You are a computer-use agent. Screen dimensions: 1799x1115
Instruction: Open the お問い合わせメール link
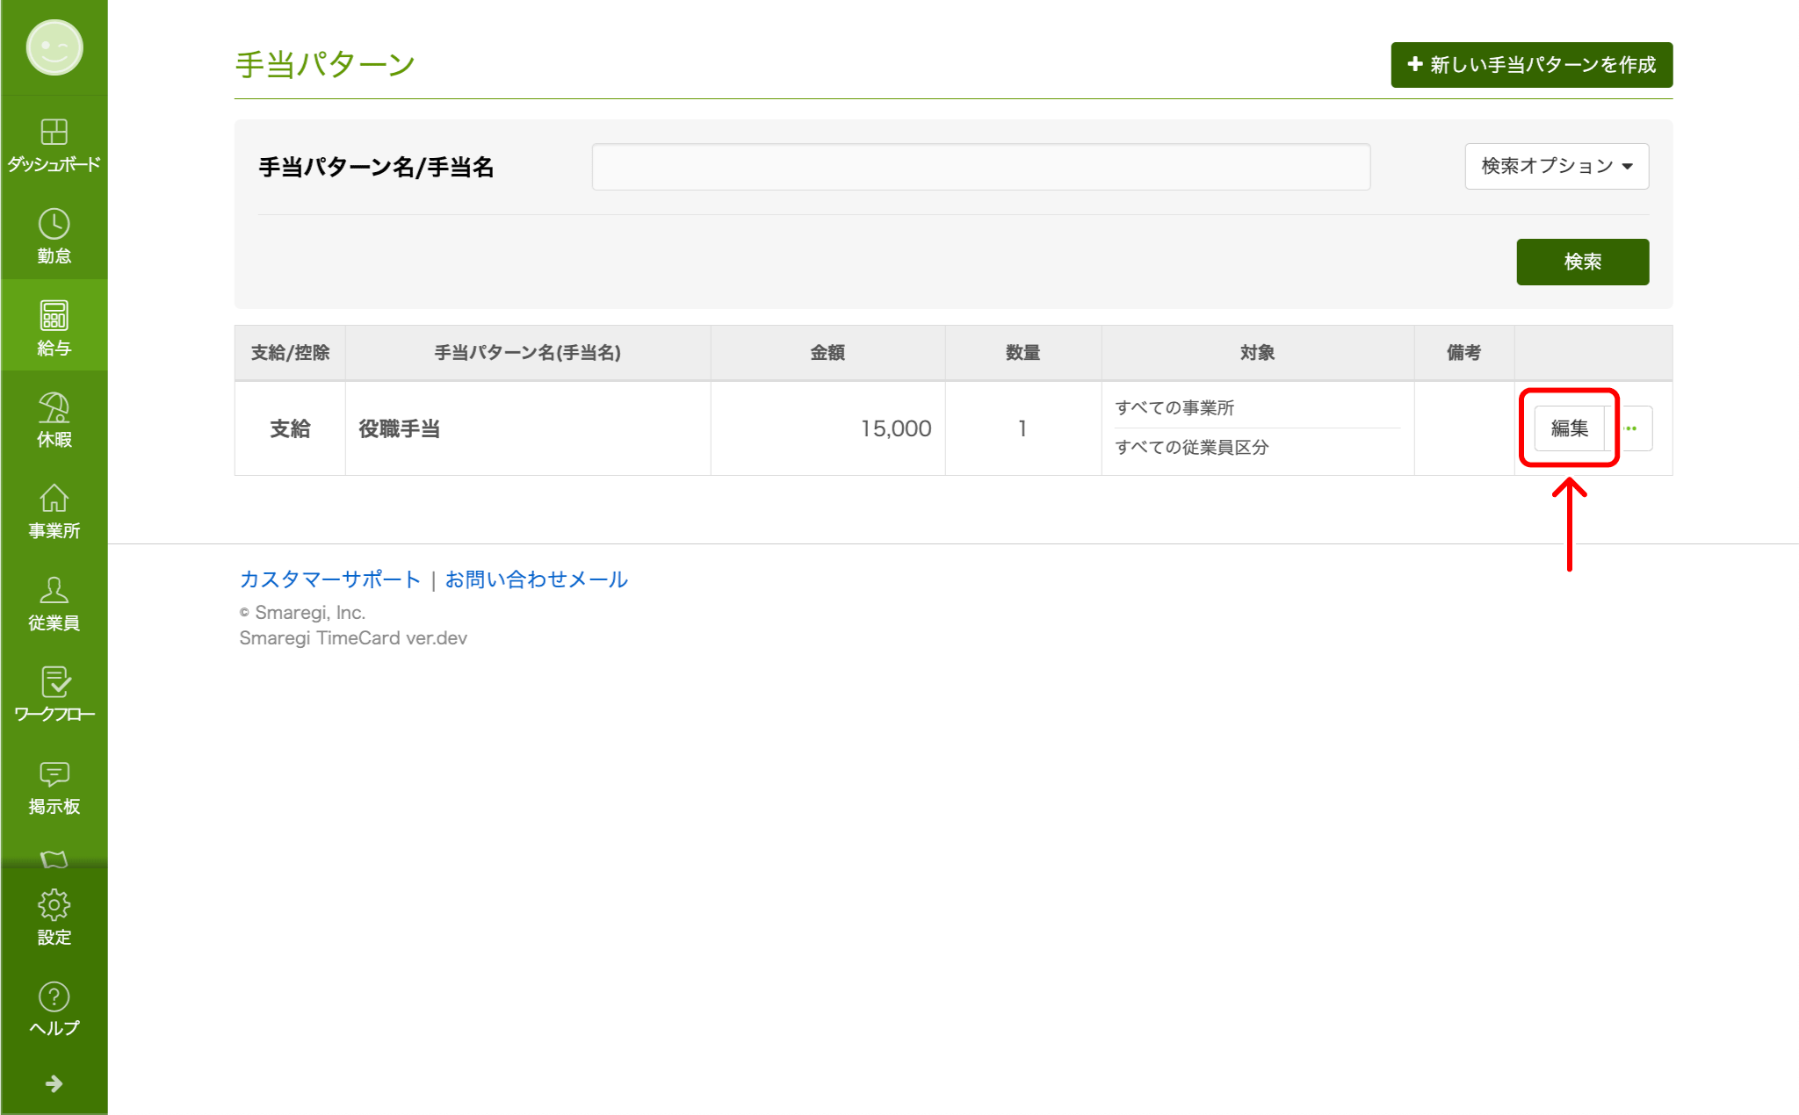[x=537, y=579]
